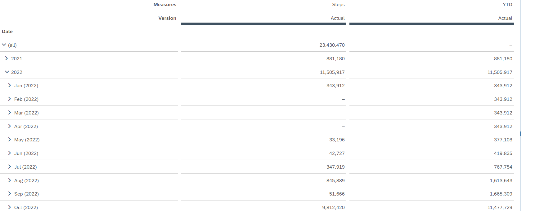Expand Aug (2022) month row
The height and width of the screenshot is (211, 535).
[10, 180]
